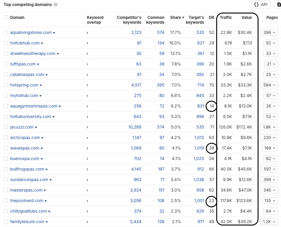Image resolution: width=281 pixels, height=227 pixels.
Task: Select the jacuzzi.com row checkbox
Action: (x=6, y=127)
